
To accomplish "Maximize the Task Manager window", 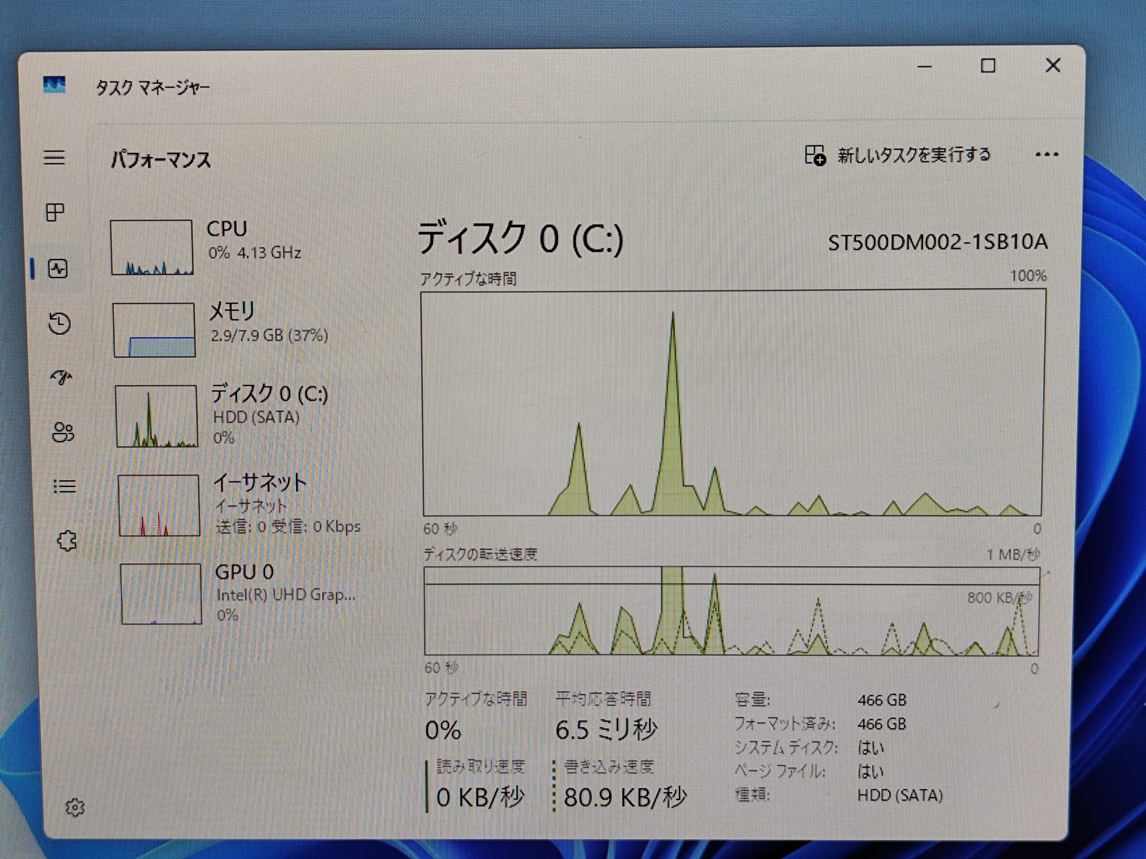I will (988, 66).
